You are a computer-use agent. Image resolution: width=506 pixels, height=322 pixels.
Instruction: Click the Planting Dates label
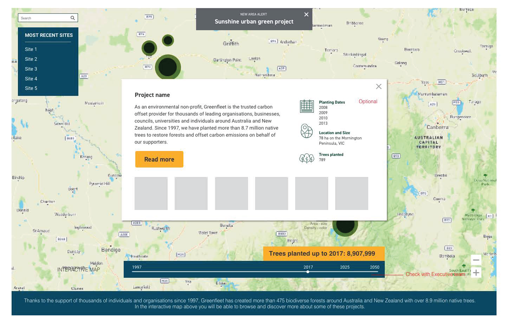[332, 102]
